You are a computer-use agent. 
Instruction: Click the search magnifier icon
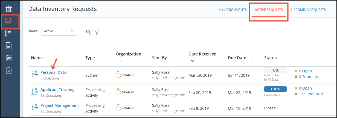88,32
